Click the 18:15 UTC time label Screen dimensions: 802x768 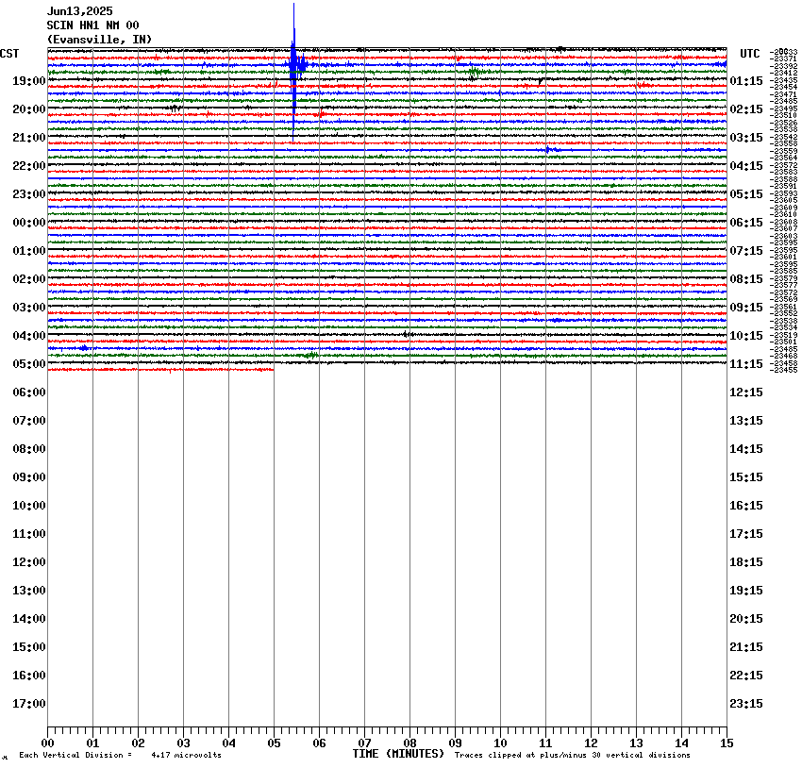[x=746, y=562]
